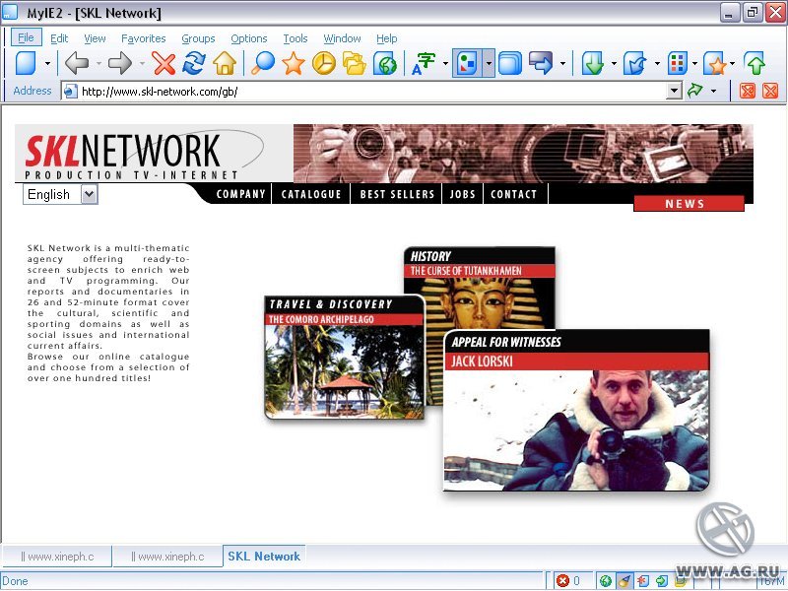The image size is (788, 591).
Task: Click the first orange close-tab icon
Action: pos(748,91)
